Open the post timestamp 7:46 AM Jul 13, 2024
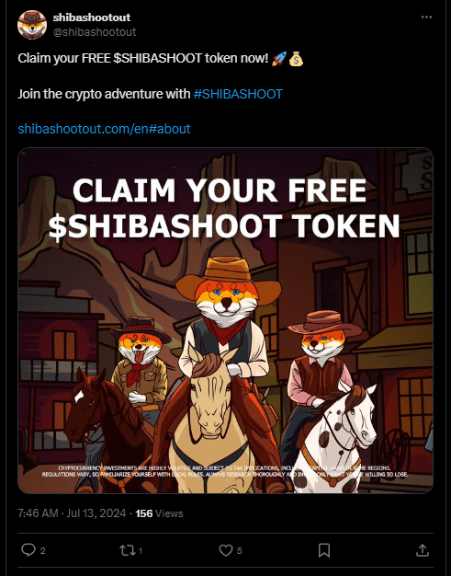 tap(72, 513)
